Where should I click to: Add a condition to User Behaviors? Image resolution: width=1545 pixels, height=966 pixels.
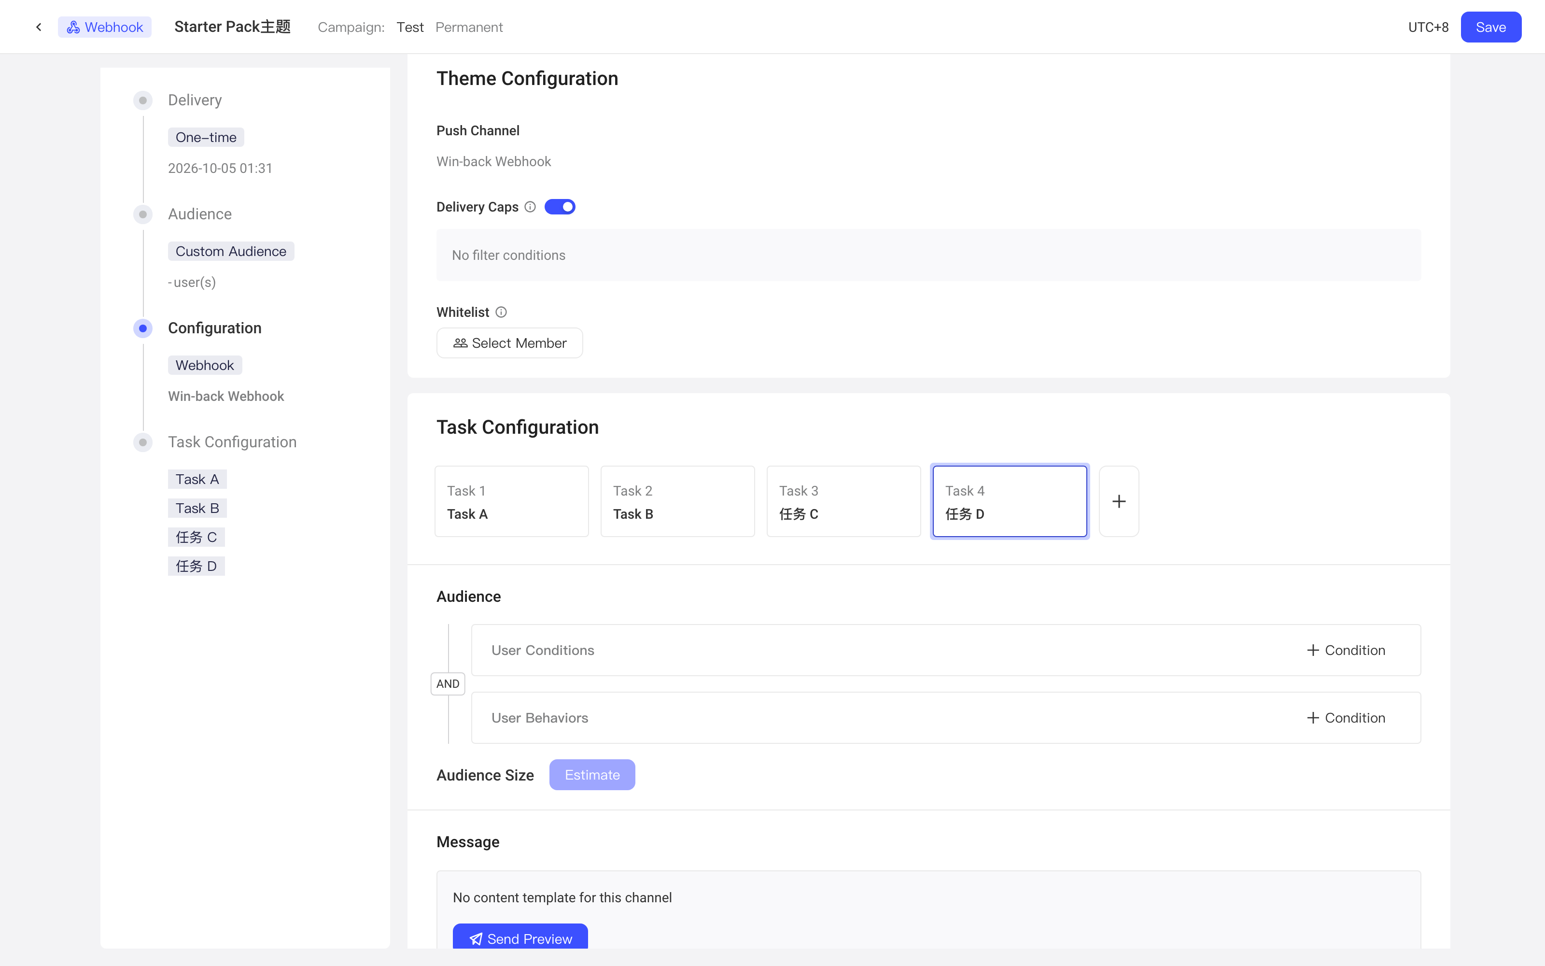coord(1346,718)
